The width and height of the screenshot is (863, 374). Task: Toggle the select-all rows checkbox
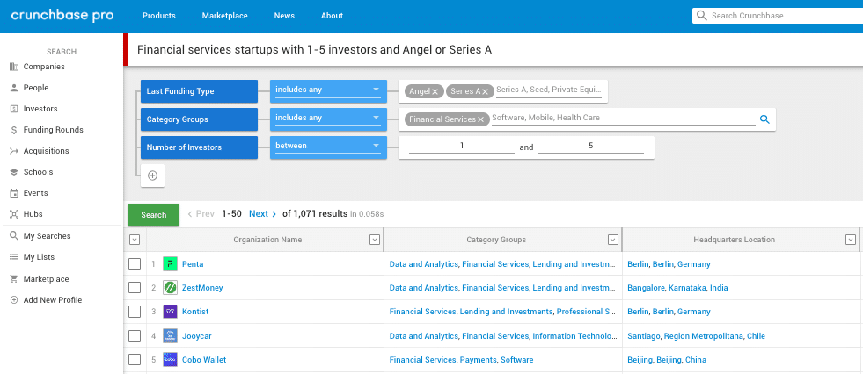pos(135,240)
